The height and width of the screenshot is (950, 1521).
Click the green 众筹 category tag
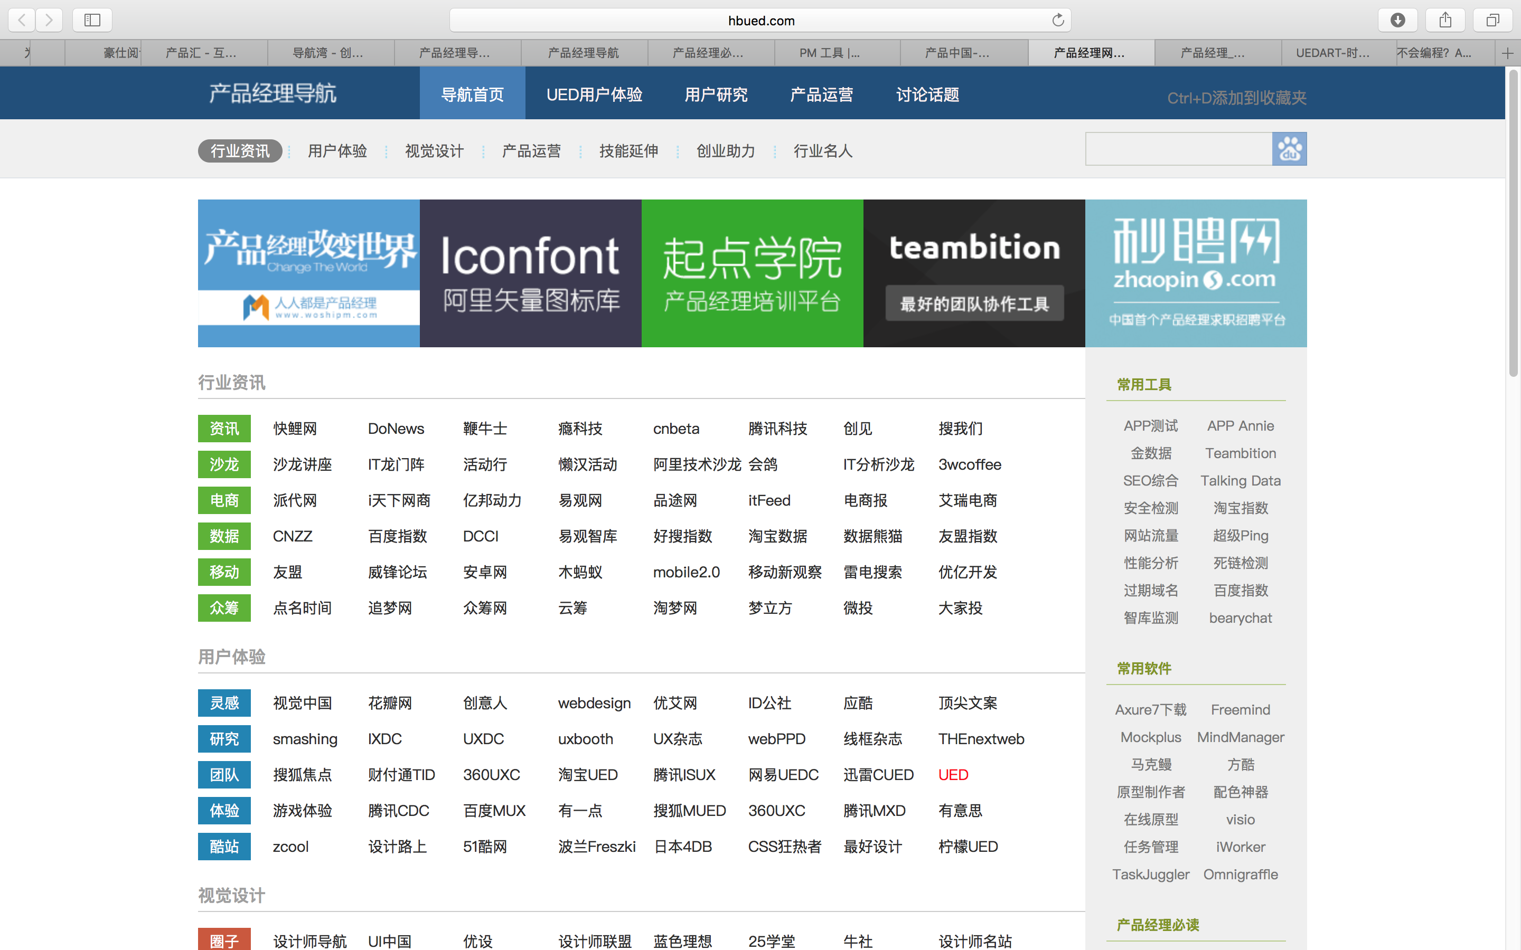click(x=224, y=608)
